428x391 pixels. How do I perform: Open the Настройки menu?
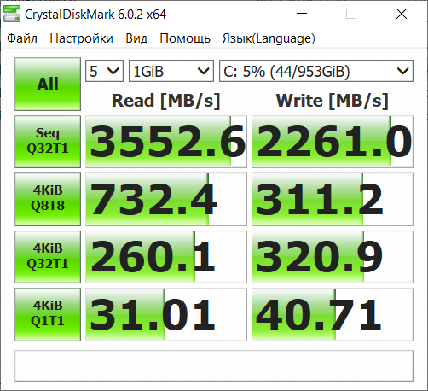point(81,38)
